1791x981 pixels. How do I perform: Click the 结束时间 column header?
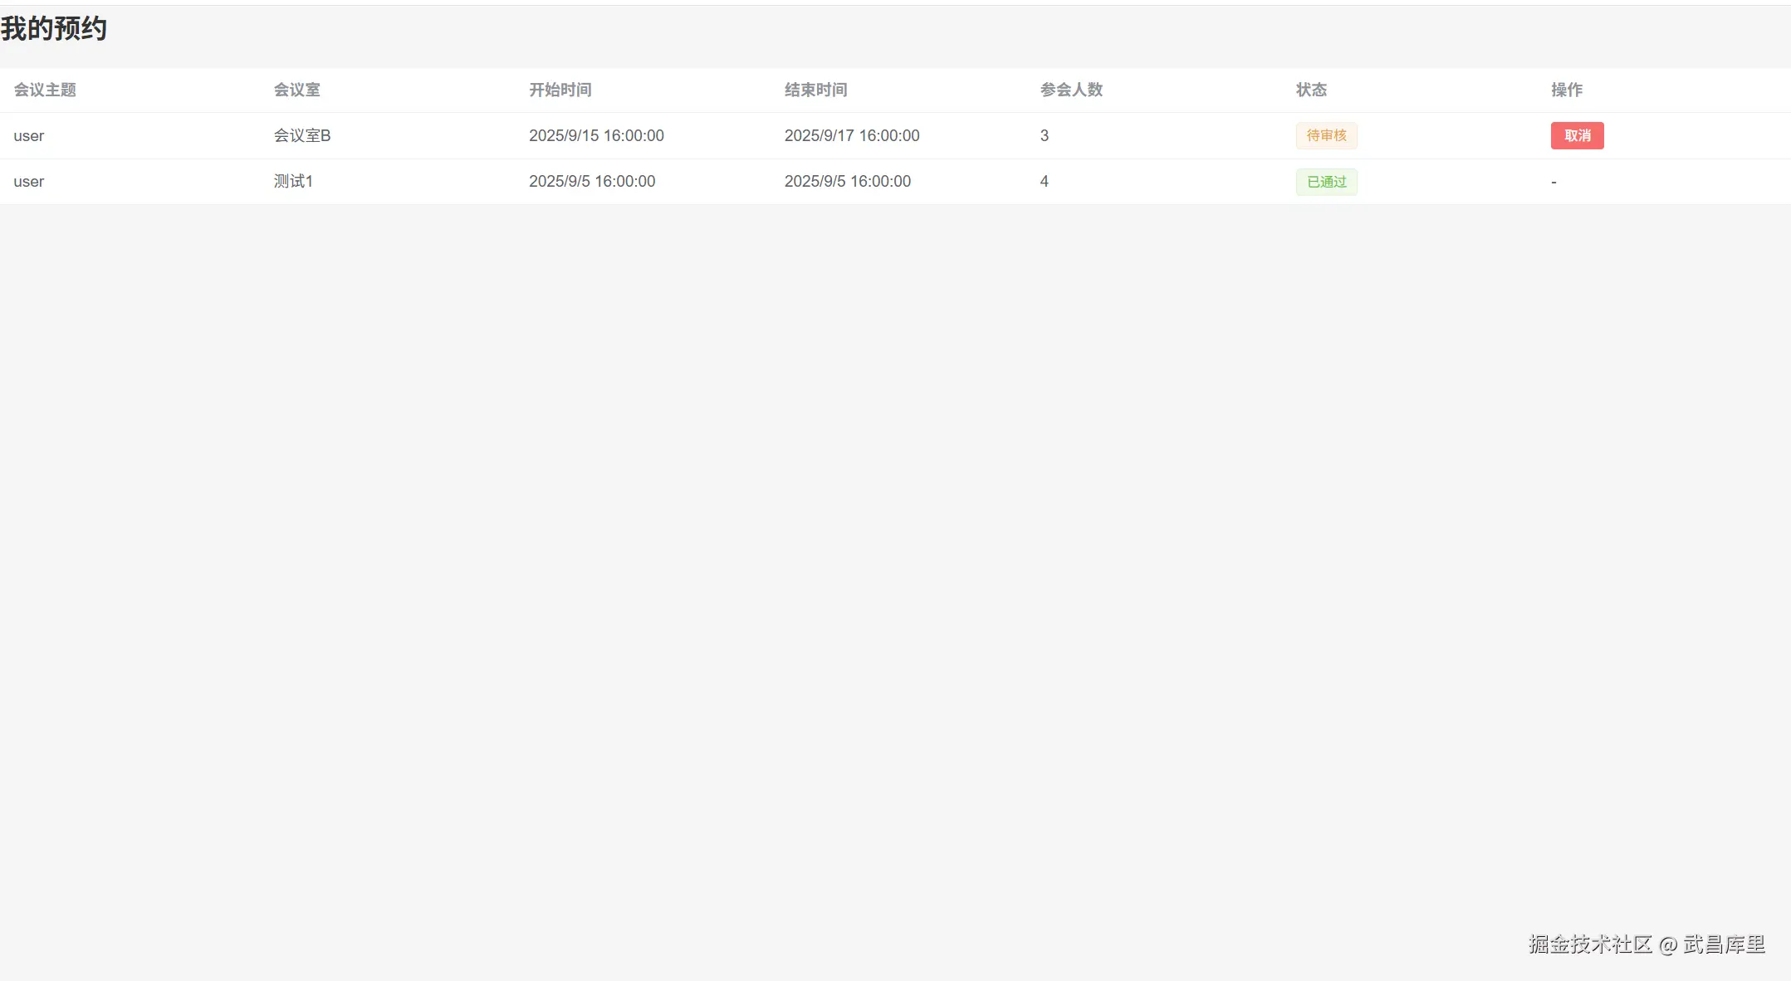coord(815,90)
